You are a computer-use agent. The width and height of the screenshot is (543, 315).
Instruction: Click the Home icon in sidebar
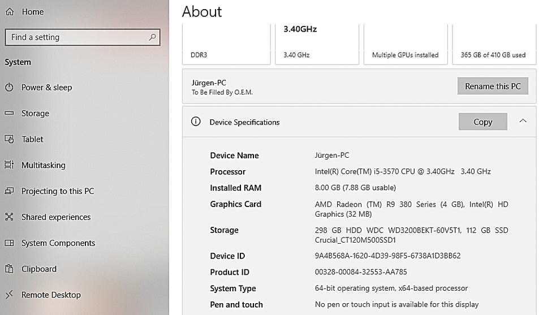pos(9,12)
